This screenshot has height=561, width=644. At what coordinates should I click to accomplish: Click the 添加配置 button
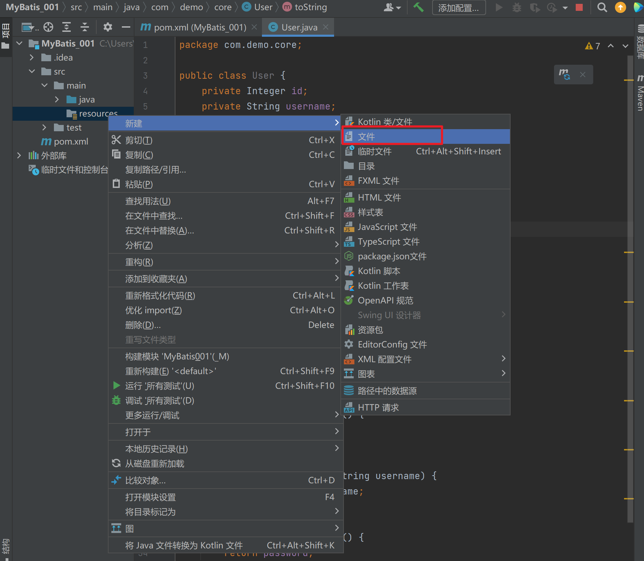[x=459, y=8]
